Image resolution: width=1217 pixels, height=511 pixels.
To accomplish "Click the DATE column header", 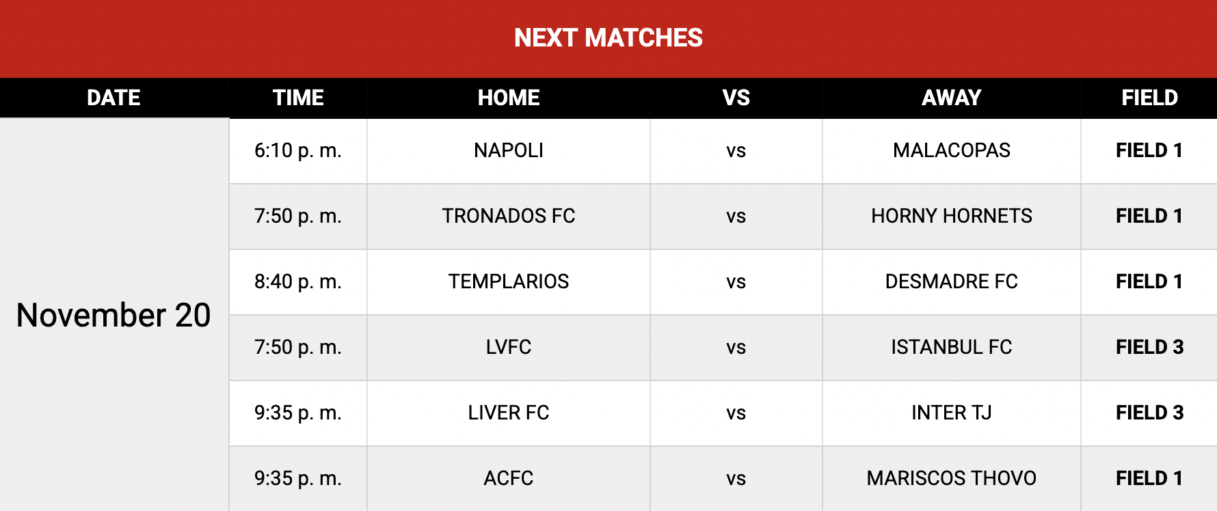I will [113, 98].
